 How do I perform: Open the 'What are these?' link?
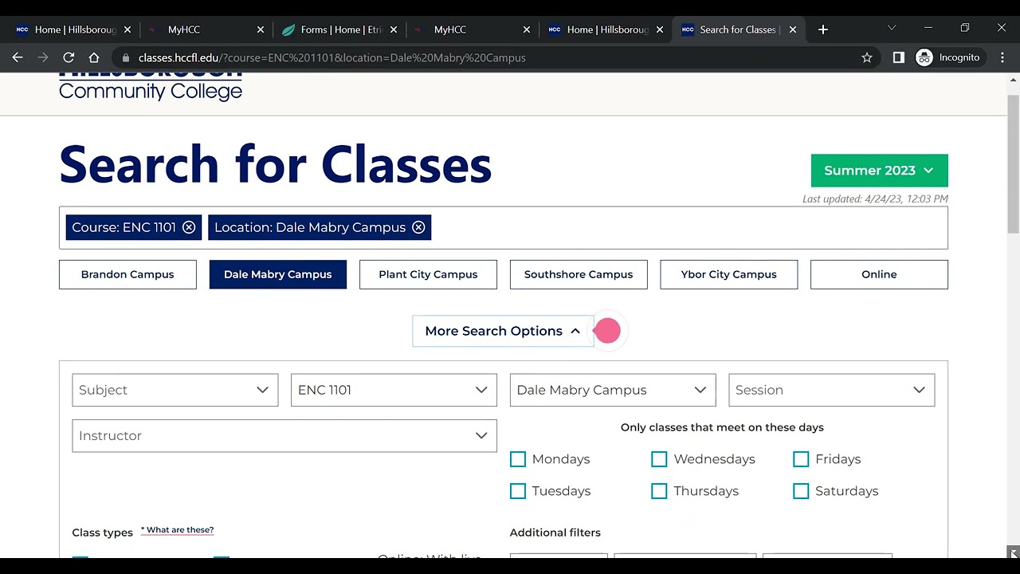pyautogui.click(x=178, y=530)
